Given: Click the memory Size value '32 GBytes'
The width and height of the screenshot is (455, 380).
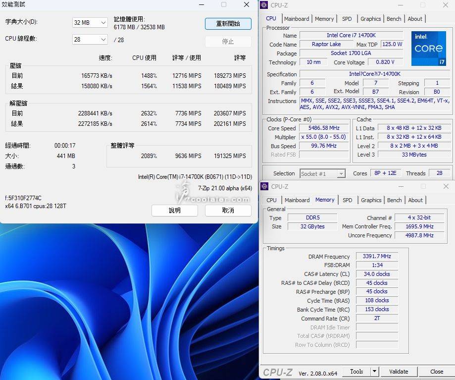Looking at the screenshot, I should point(312,226).
